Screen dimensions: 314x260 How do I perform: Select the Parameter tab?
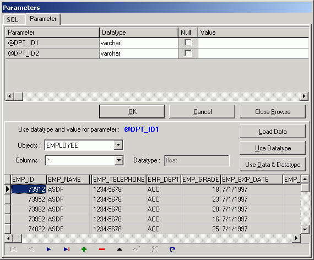click(43, 19)
